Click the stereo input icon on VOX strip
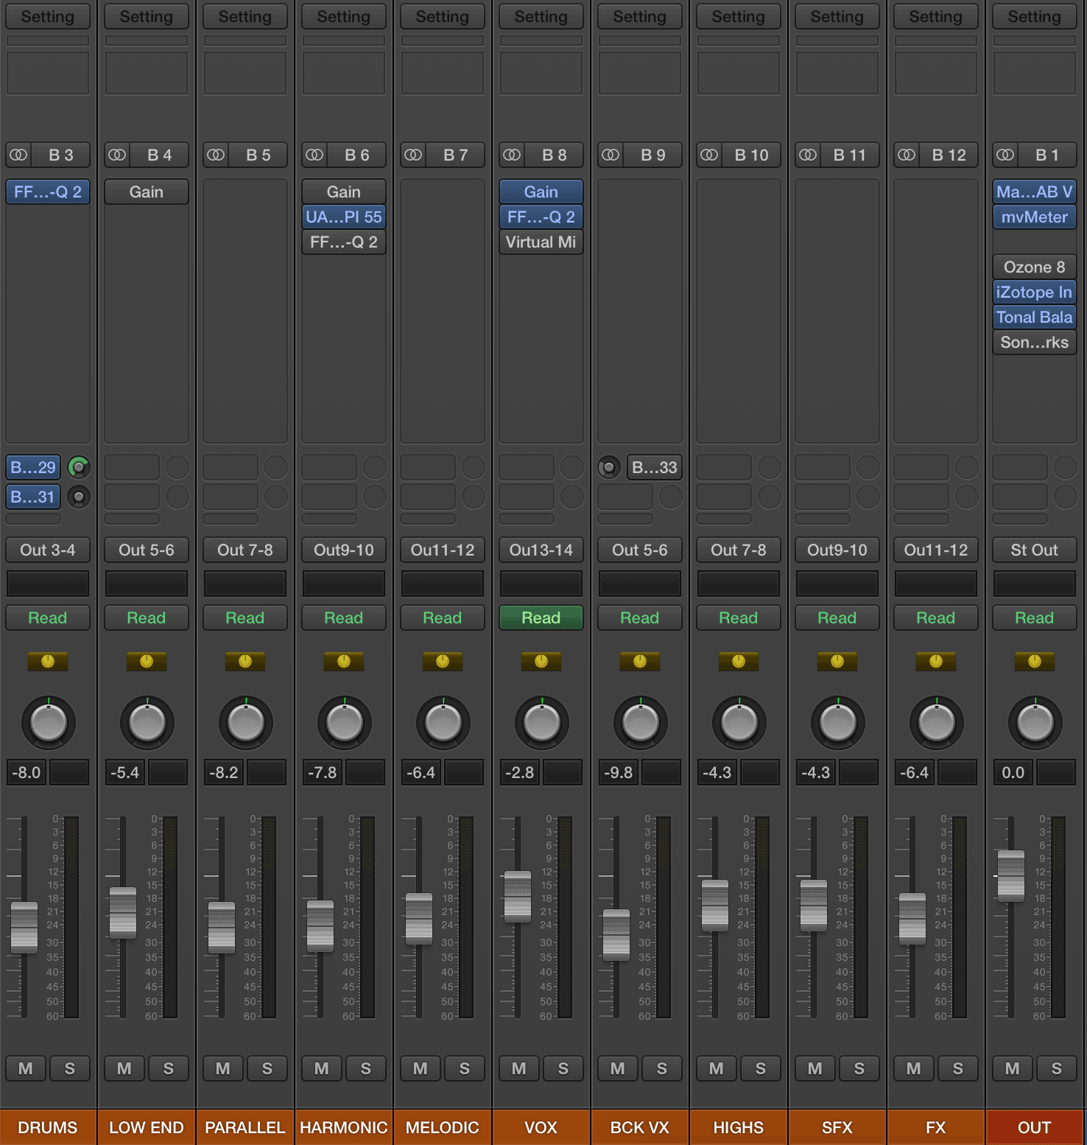Screen dimensions: 1087x1145 click(x=512, y=155)
